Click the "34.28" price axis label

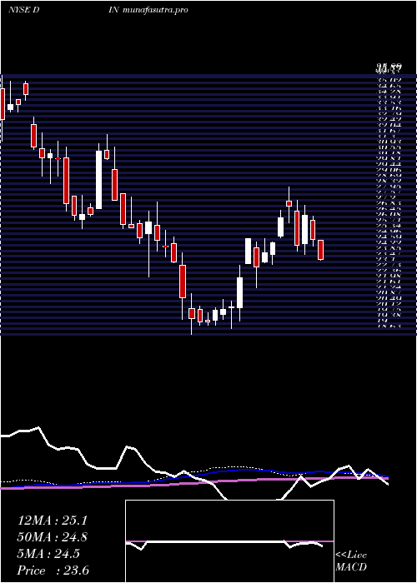pos(389,91)
